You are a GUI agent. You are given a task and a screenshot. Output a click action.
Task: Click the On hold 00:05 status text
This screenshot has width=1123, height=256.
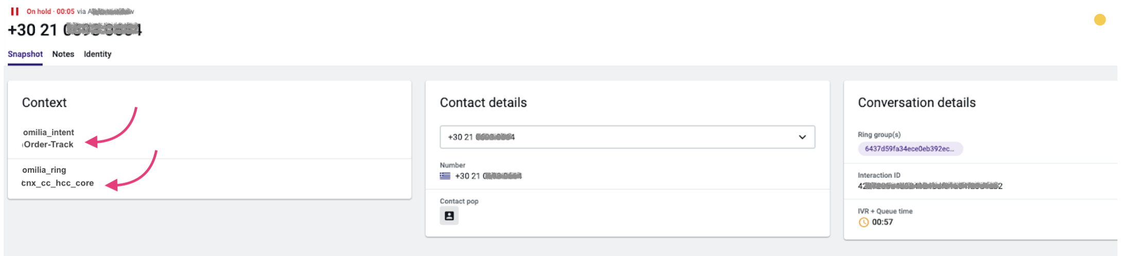click(x=50, y=11)
